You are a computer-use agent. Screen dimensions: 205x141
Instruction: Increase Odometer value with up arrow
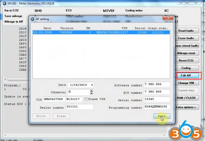coord(92,91)
